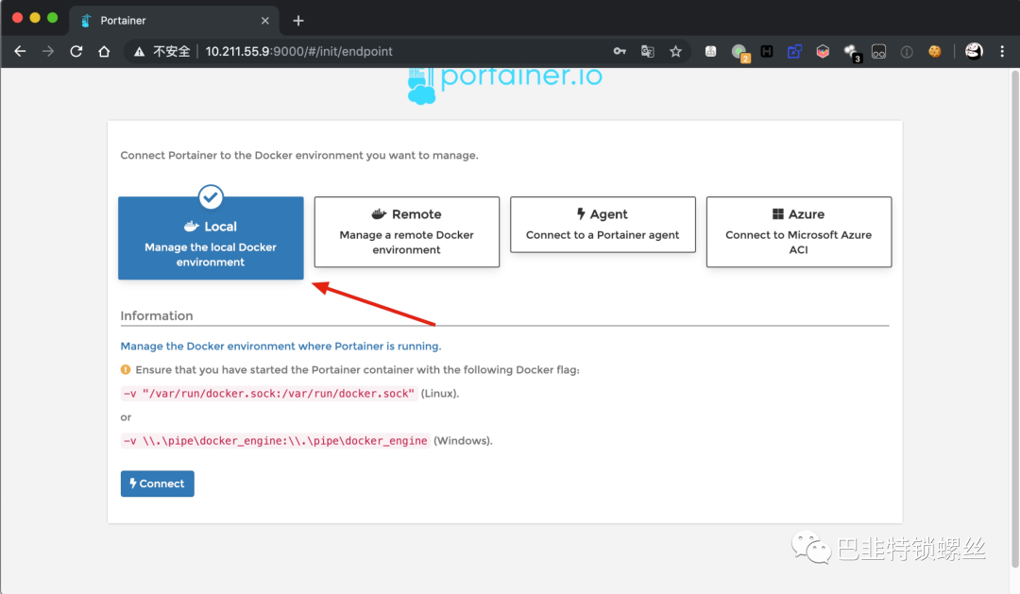The height and width of the screenshot is (594, 1020).
Task: Click the Connect button
Action: point(158,484)
